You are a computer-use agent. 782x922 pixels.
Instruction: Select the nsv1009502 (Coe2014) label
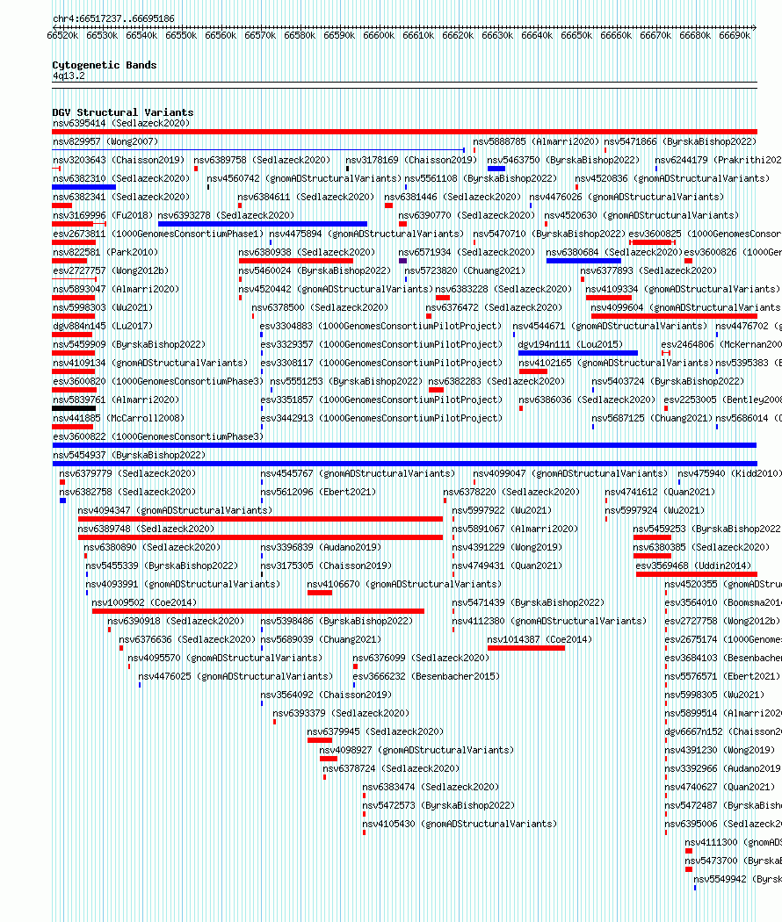(x=144, y=602)
